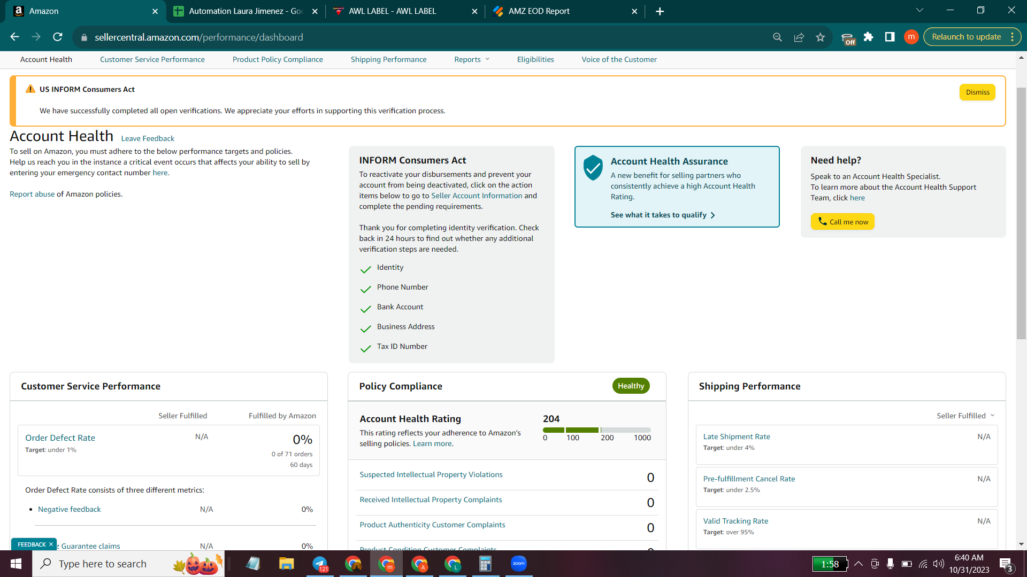Screen dimensions: 1027x577
Task: Click the microphone icon in system tray
Action: pyautogui.click(x=890, y=564)
